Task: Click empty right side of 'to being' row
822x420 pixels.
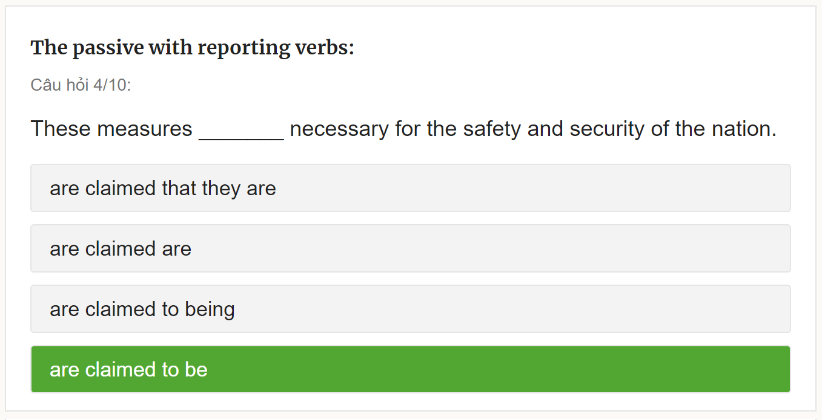Action: [606, 309]
